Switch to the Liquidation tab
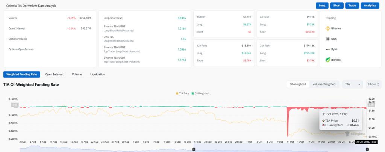 pos(98,75)
